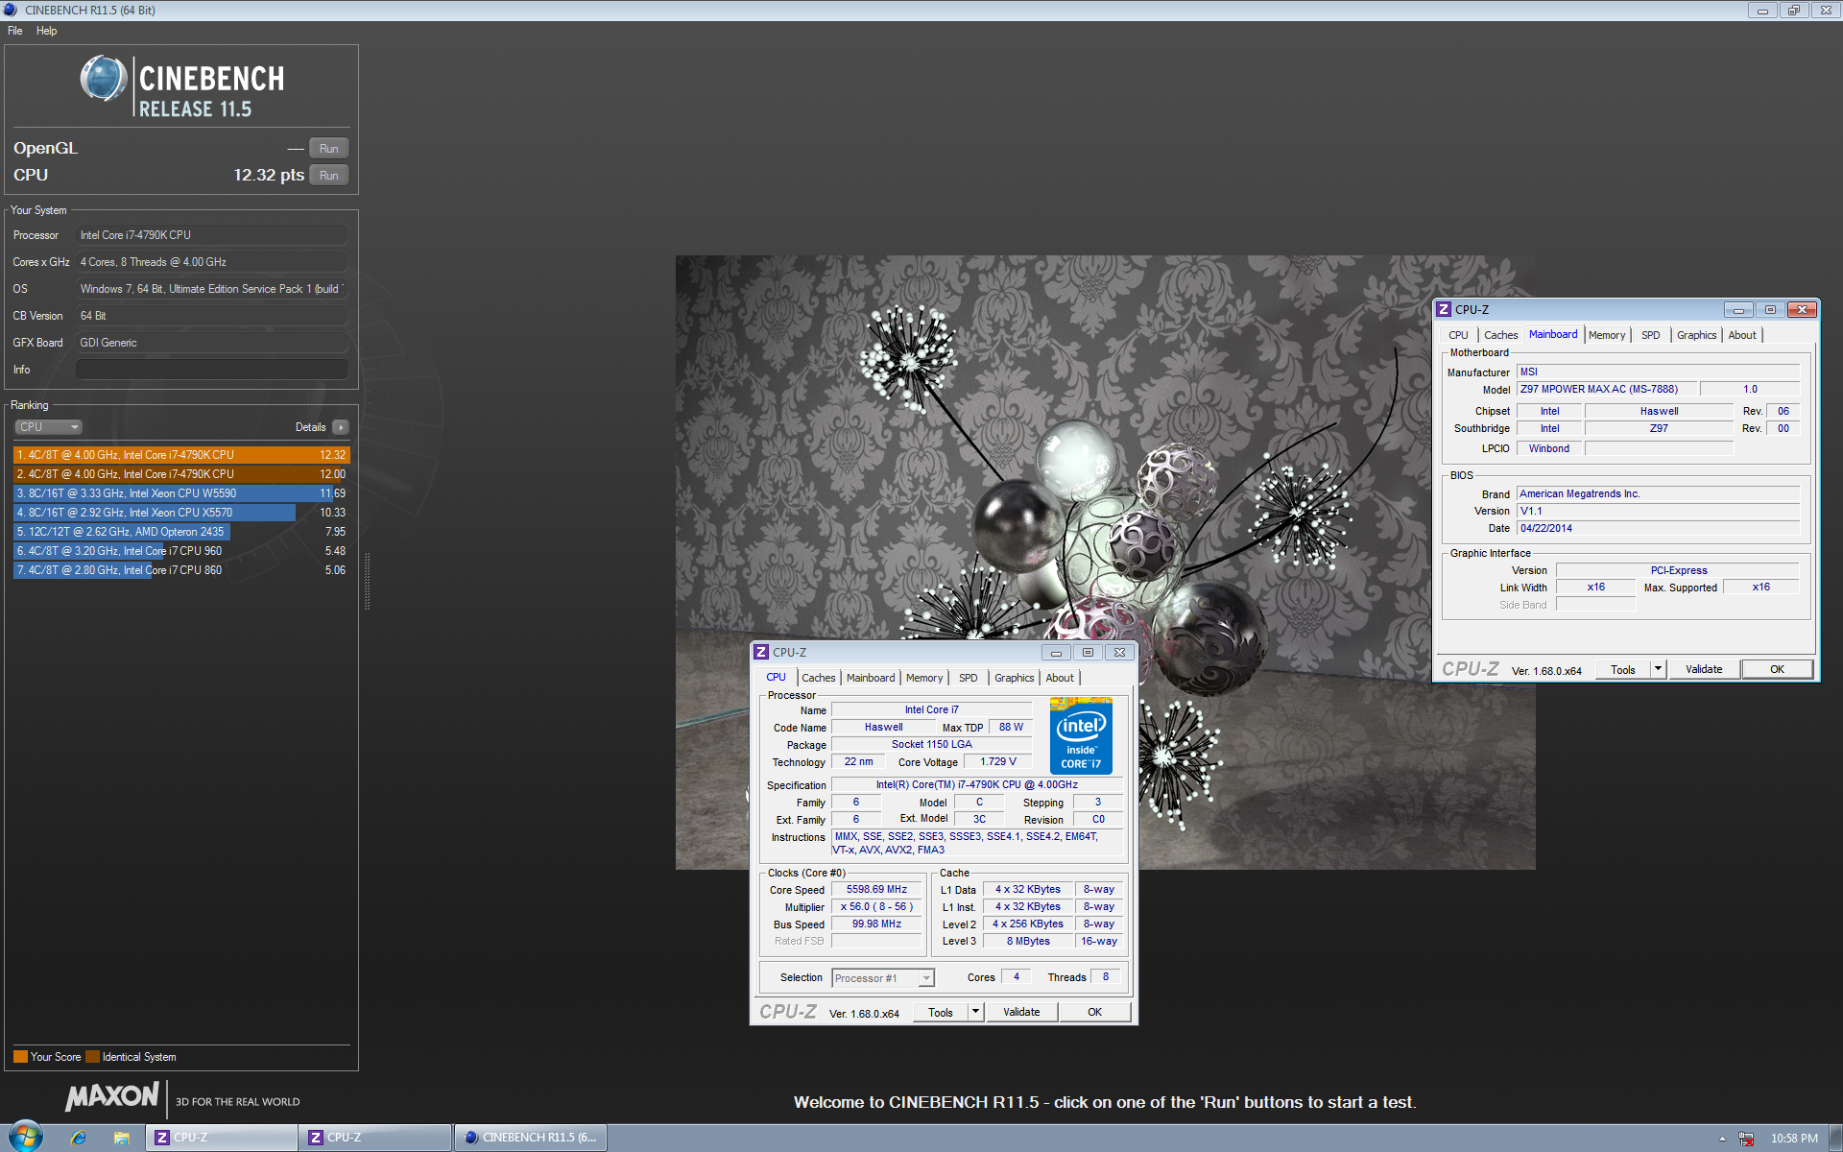Switch to Mainboard tab in lower CPU-Z
This screenshot has width=1843, height=1152.
point(871,678)
